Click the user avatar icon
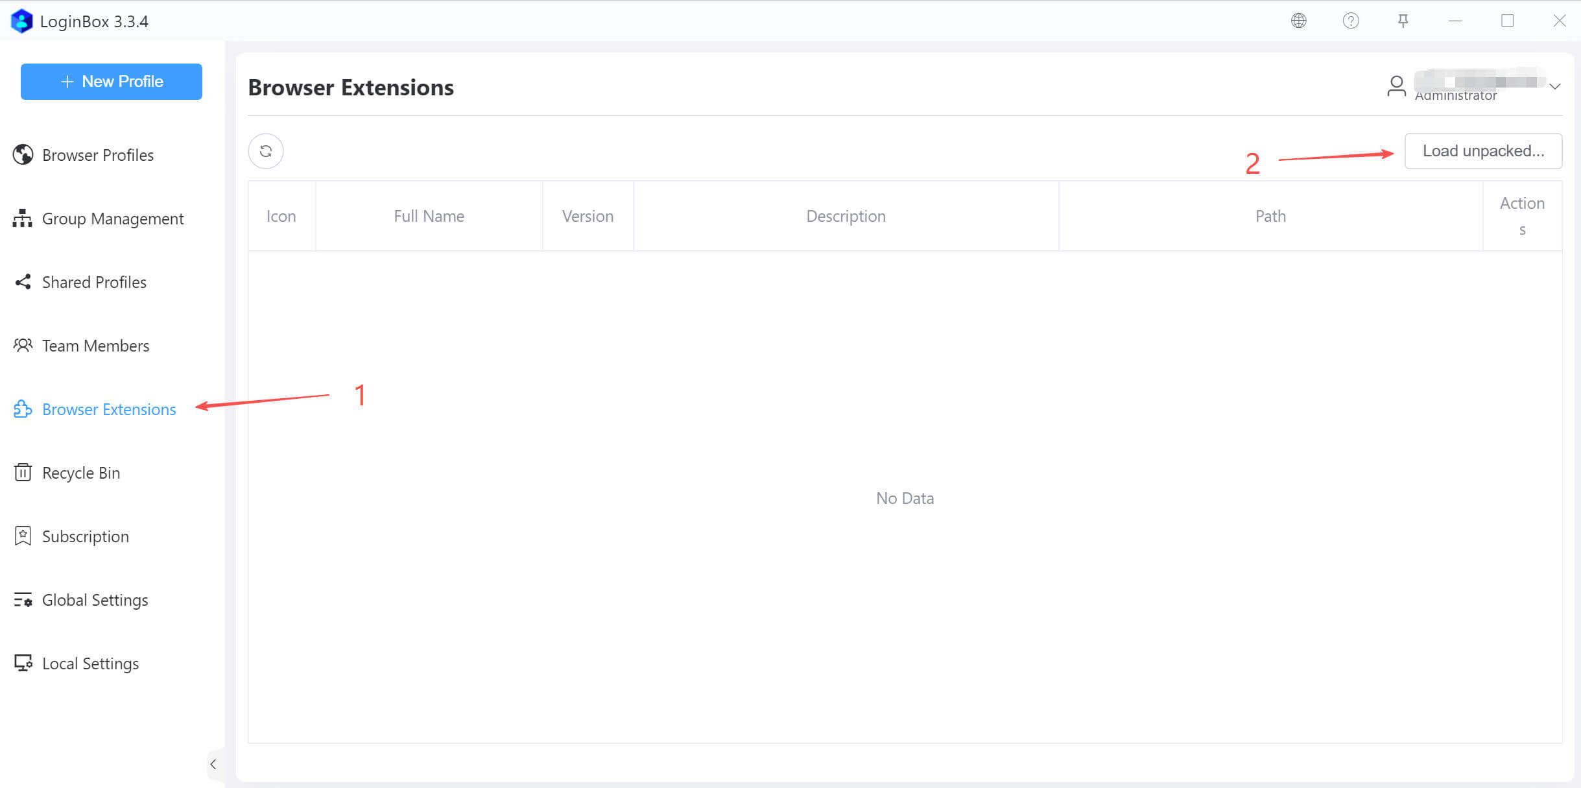1581x788 pixels. [x=1396, y=86]
